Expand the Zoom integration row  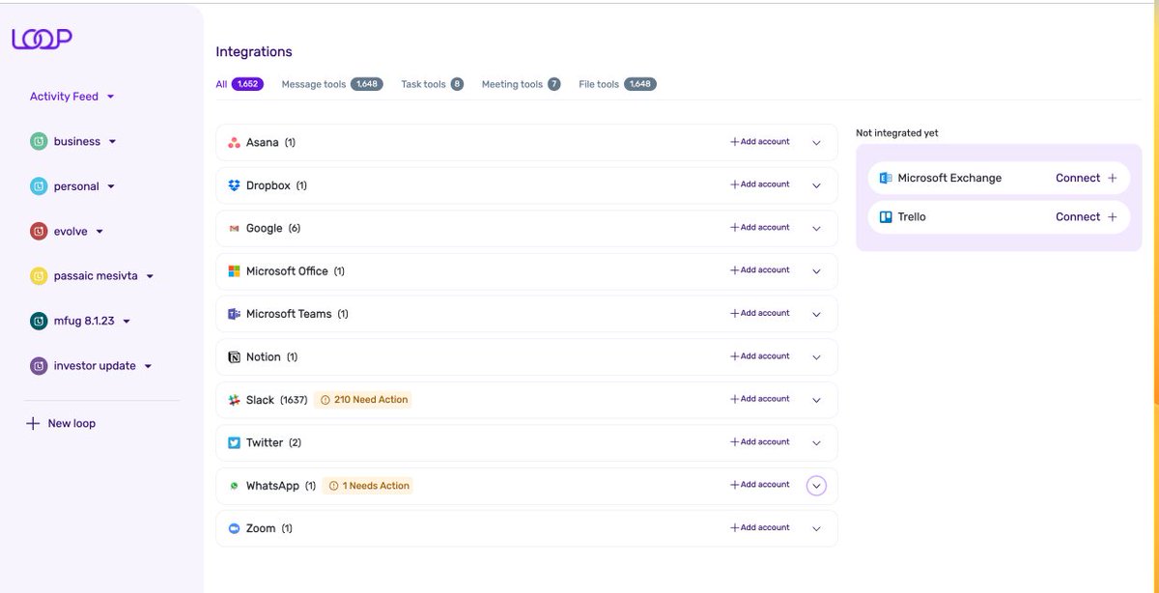[x=816, y=527]
